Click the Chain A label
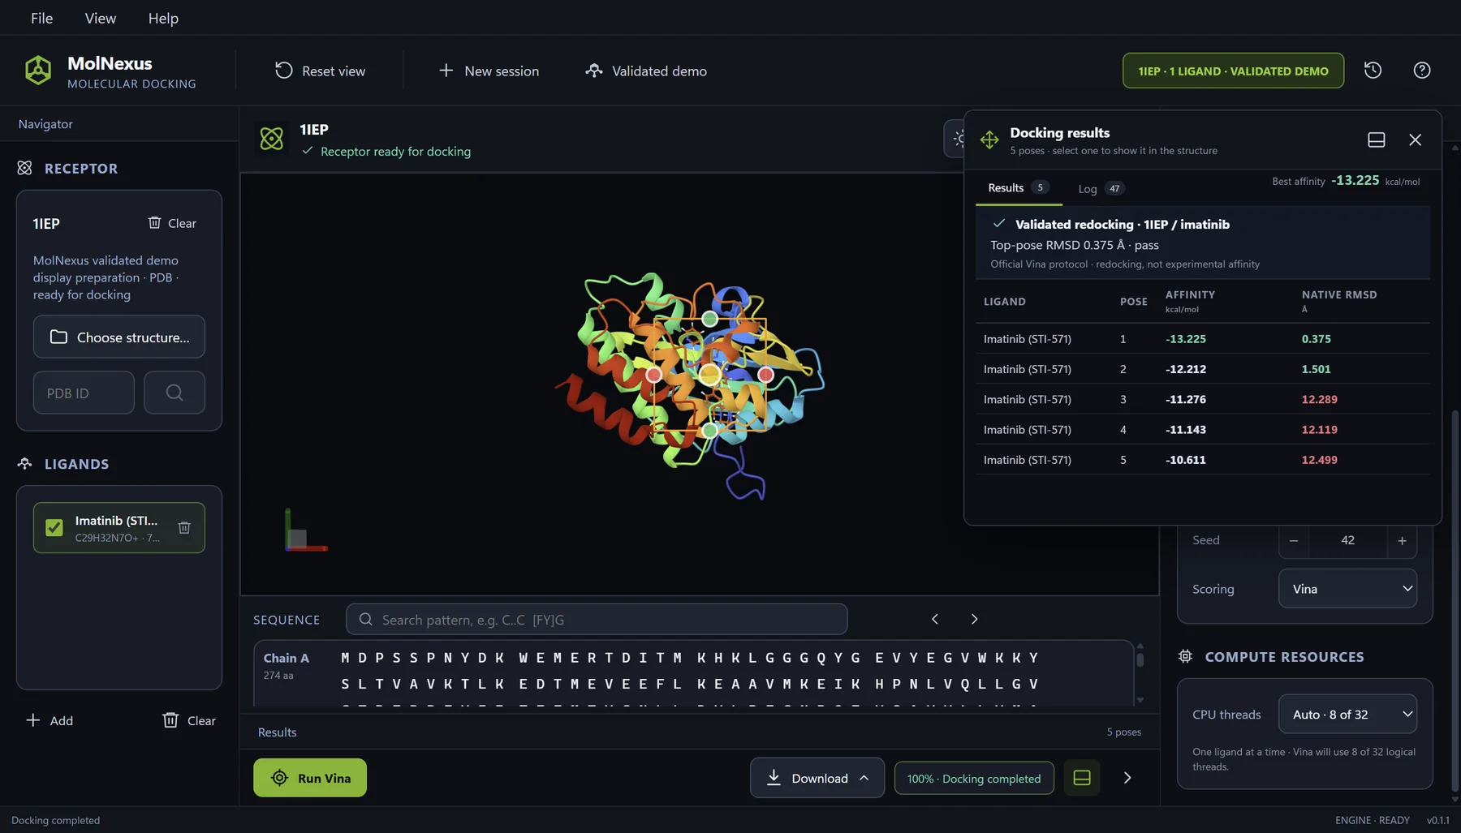 click(287, 659)
